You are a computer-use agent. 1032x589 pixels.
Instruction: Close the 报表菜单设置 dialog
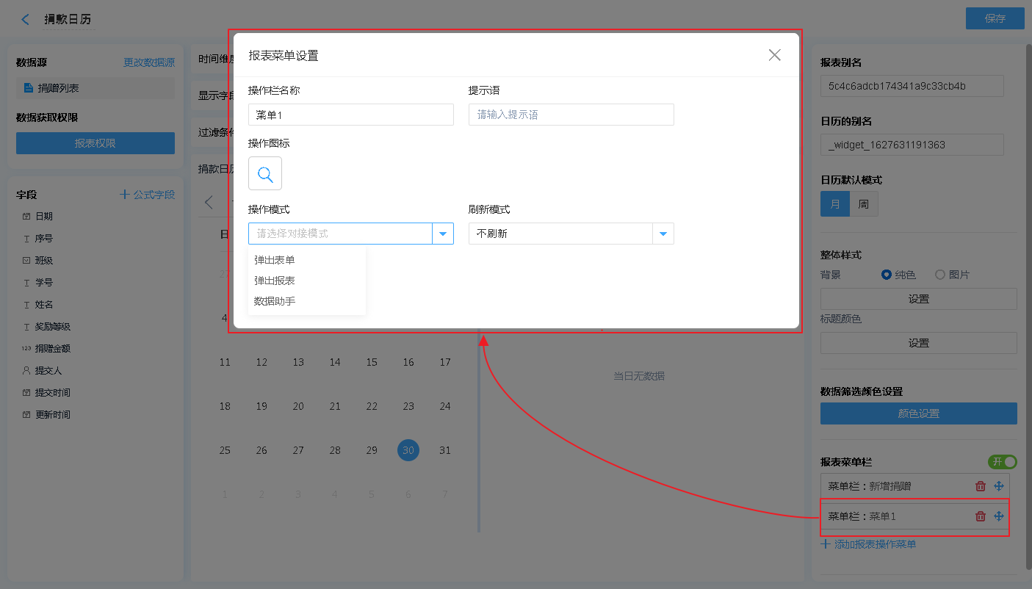click(774, 55)
